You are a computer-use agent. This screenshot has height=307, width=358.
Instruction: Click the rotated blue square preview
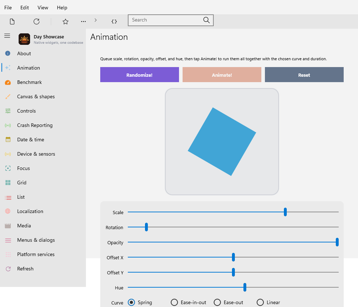222,142
